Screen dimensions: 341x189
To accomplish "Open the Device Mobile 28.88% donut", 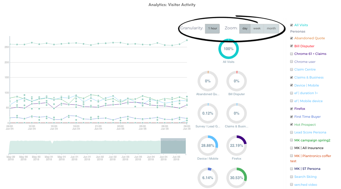I will pyautogui.click(x=208, y=145).
